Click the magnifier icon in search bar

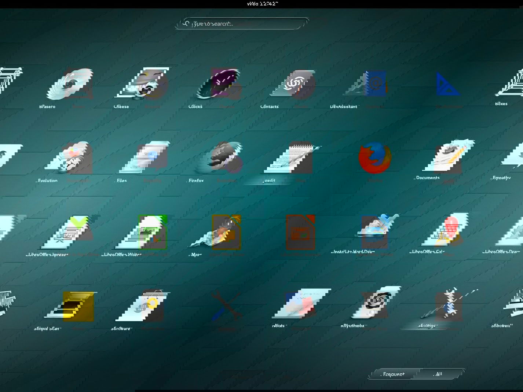186,24
